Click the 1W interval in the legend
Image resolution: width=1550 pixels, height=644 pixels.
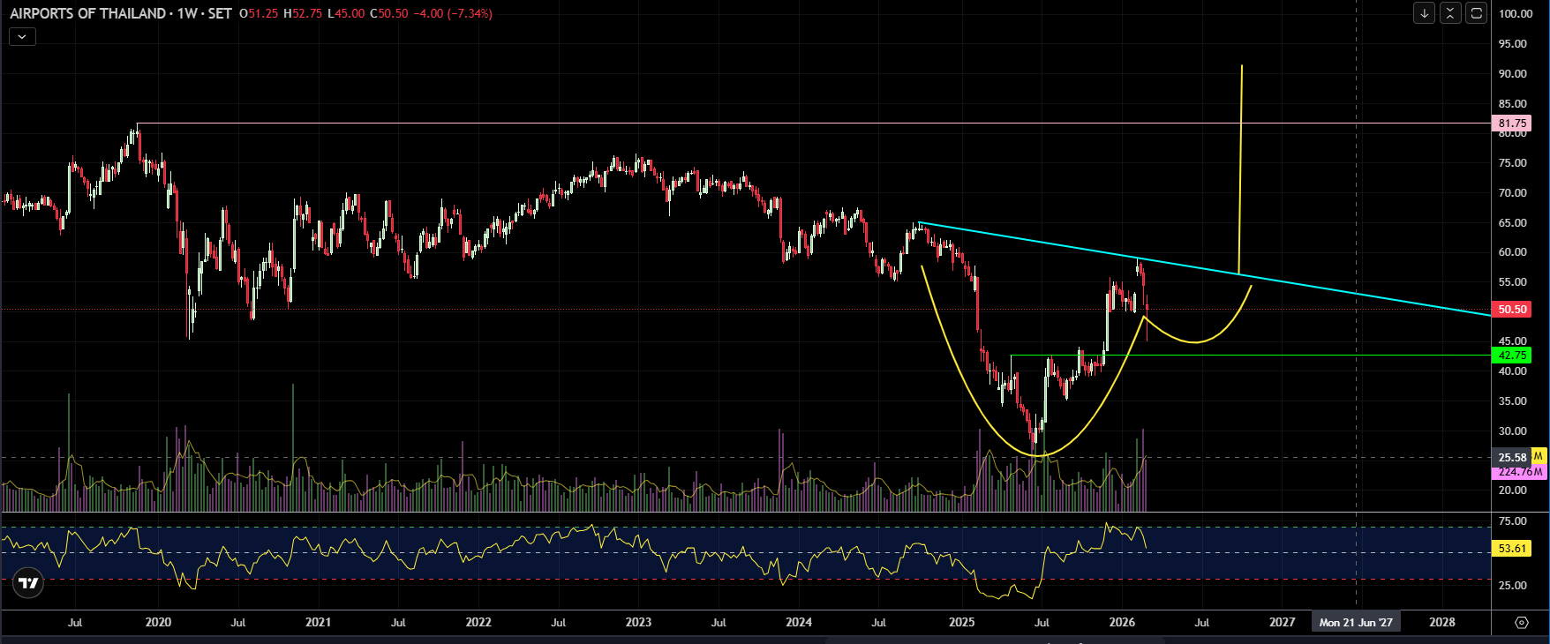coord(187,13)
